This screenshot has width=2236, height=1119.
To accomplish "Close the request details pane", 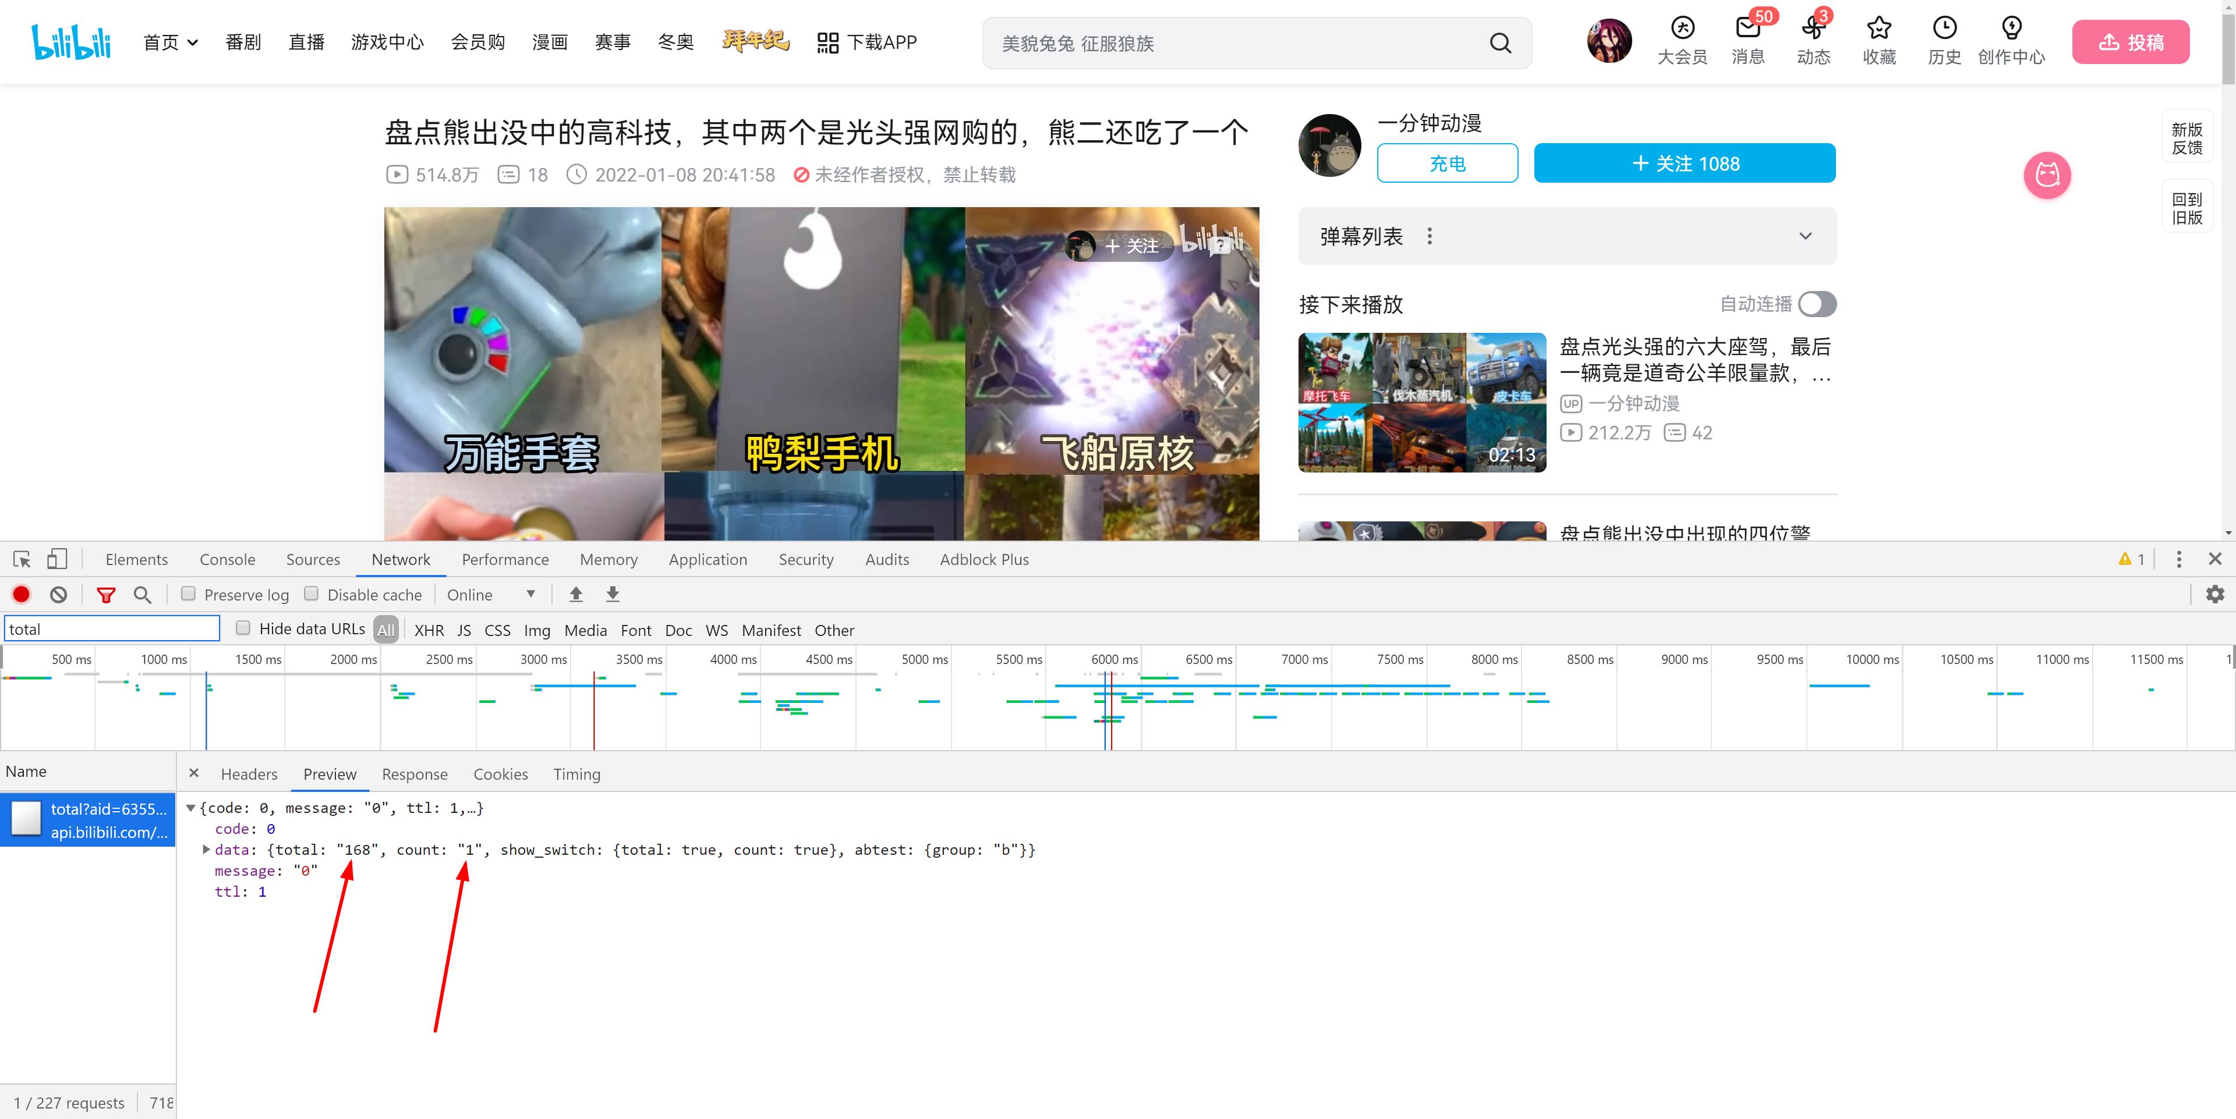I will pyautogui.click(x=193, y=773).
